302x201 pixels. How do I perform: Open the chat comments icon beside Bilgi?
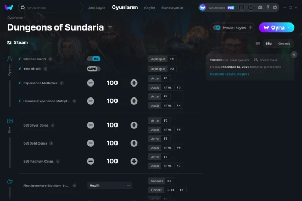258,43
